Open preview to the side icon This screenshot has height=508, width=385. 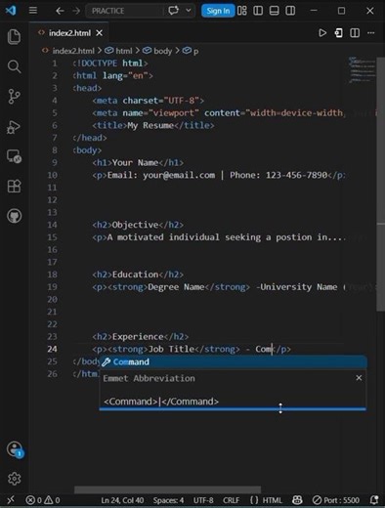coord(338,33)
